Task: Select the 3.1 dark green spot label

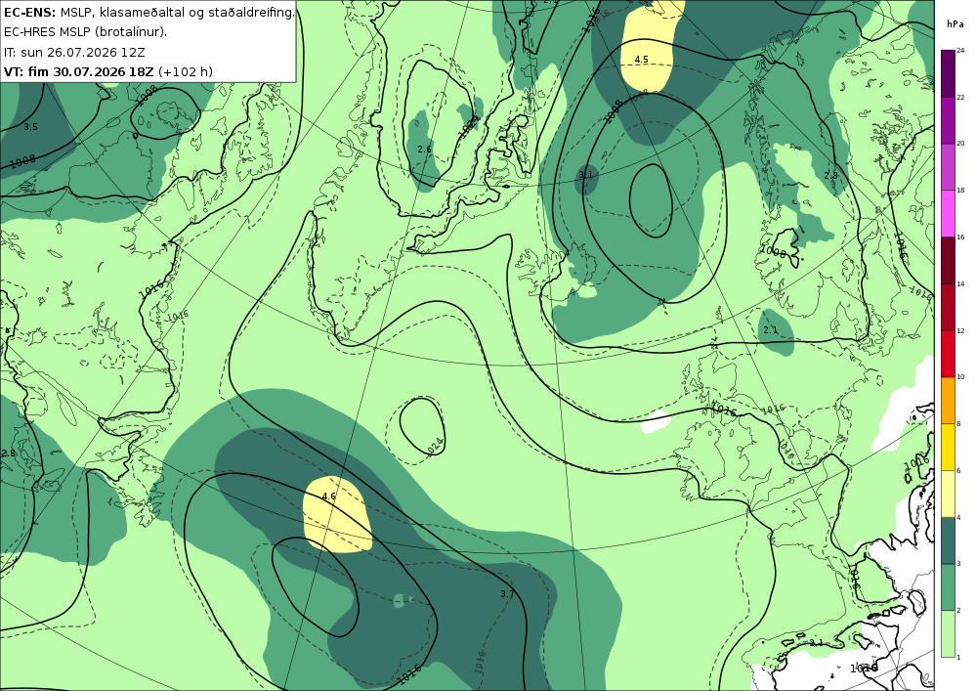Action: pos(585,175)
